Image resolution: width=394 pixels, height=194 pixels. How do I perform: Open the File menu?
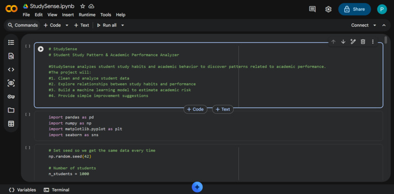pos(26,15)
